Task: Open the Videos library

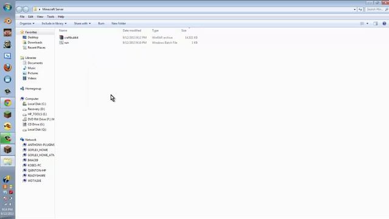Action: (32, 78)
